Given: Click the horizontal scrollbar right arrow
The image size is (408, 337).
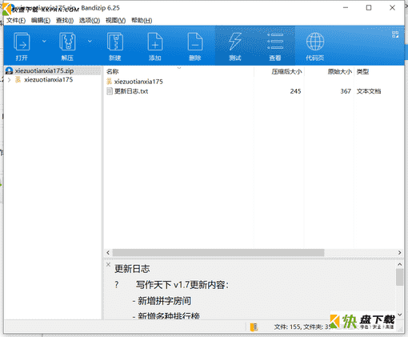Looking at the screenshot, I should coord(399,252).
